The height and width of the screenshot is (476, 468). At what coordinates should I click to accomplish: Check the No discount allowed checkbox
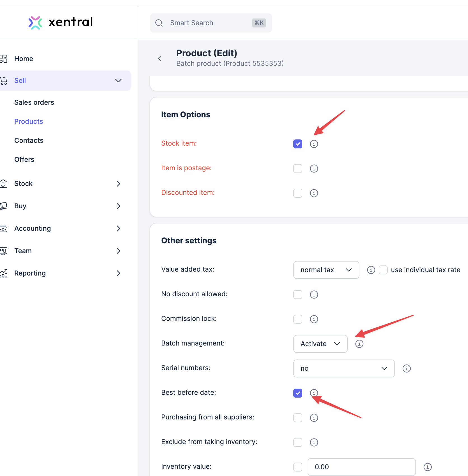(x=298, y=295)
